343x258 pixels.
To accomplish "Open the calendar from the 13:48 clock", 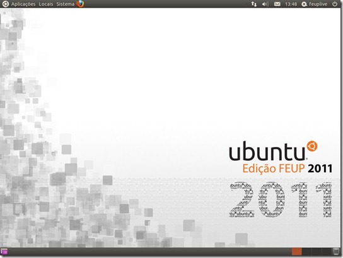I will click(291, 4).
